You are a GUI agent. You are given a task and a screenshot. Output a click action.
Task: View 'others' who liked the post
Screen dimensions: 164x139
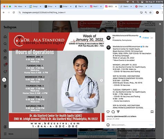coord(133,116)
